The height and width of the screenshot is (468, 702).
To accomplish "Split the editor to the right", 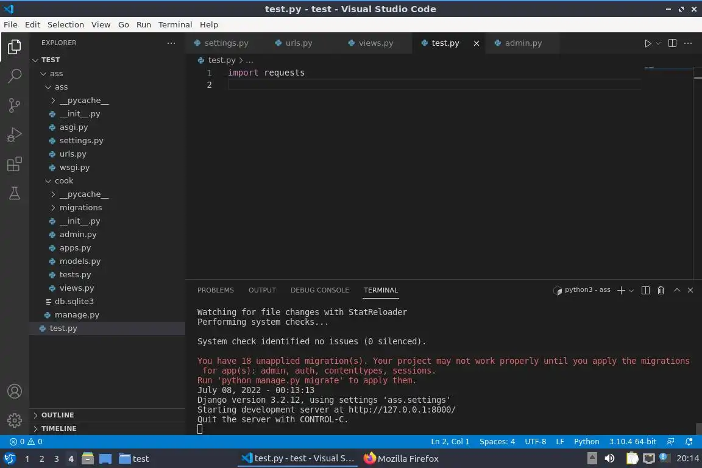I will [x=672, y=43].
